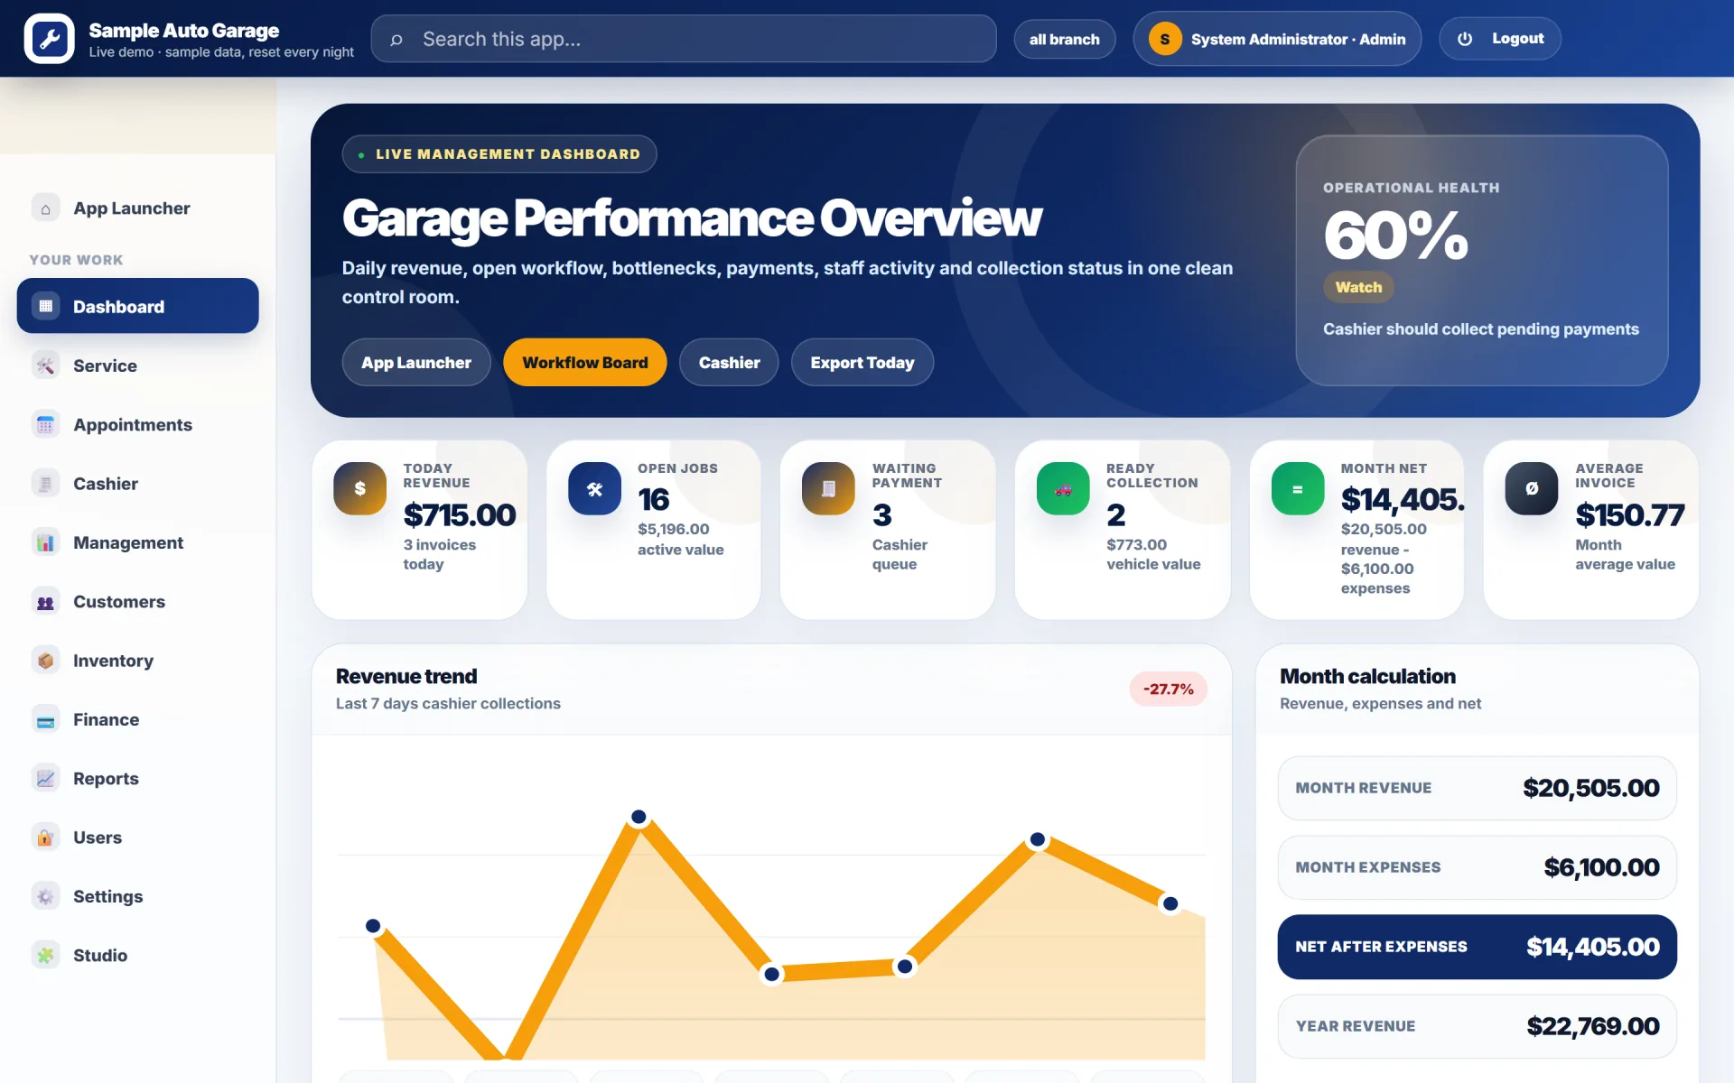1734x1083 pixels.
Task: Click the Reports line-chart icon in sidebar
Action: pyautogui.click(x=45, y=779)
